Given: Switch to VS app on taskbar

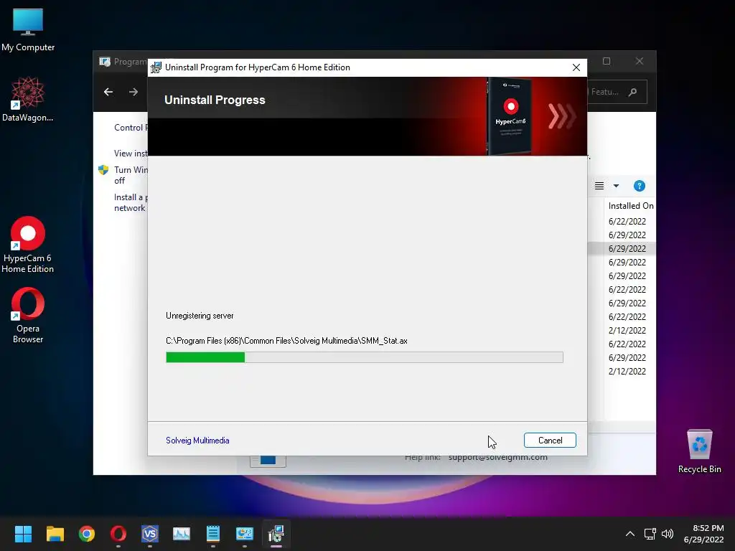Looking at the screenshot, I should tap(150, 534).
